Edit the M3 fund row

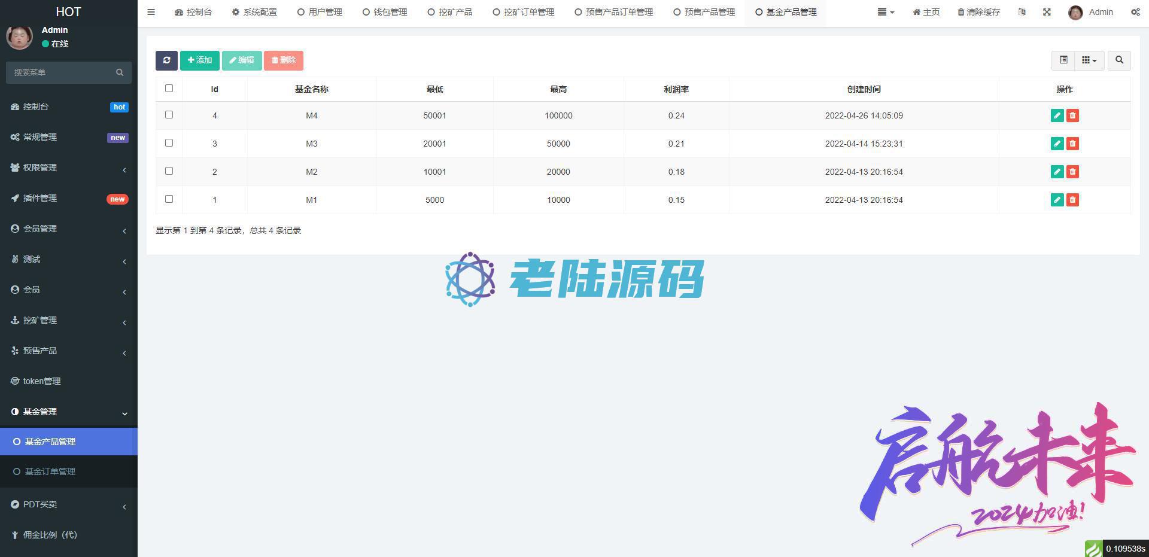(x=1057, y=144)
